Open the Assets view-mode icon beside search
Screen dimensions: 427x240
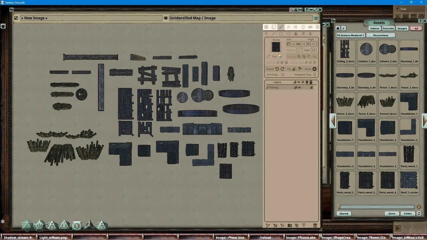tap(419, 207)
